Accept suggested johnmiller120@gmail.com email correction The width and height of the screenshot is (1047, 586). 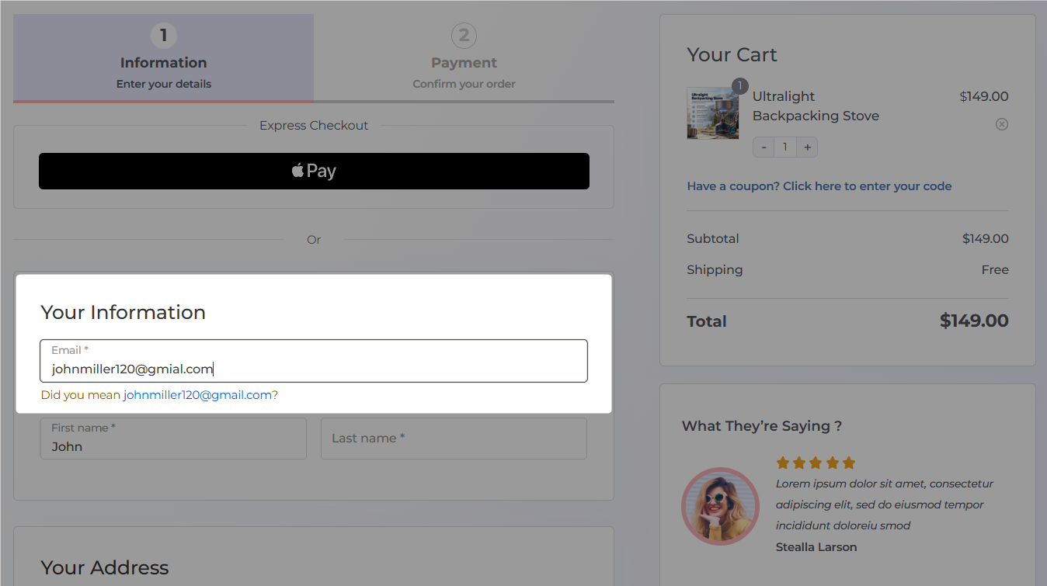click(x=197, y=395)
